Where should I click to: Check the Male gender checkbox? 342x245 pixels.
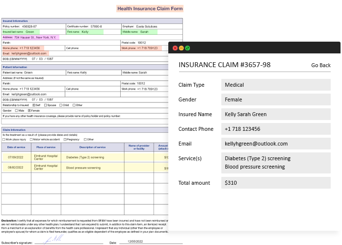[x=16, y=111]
